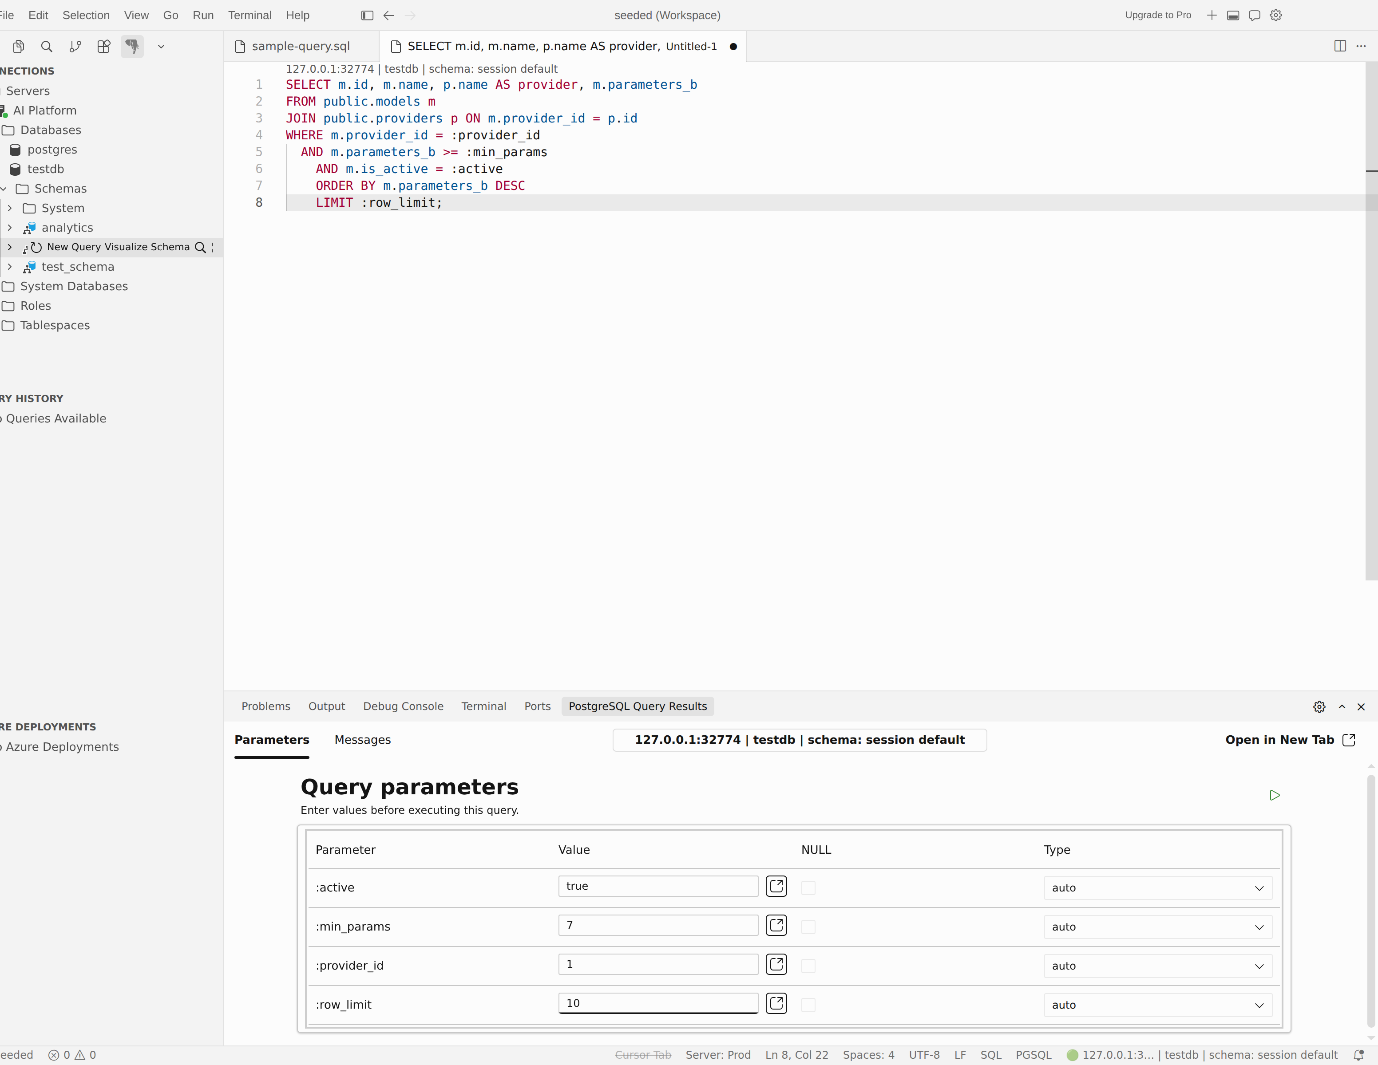The width and height of the screenshot is (1378, 1065).
Task: Open Type dropdown for :row_limit
Action: click(1158, 1005)
